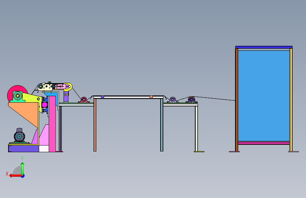Click the red X axis of the triad
This screenshot has width=306, height=198.
pos(16,176)
